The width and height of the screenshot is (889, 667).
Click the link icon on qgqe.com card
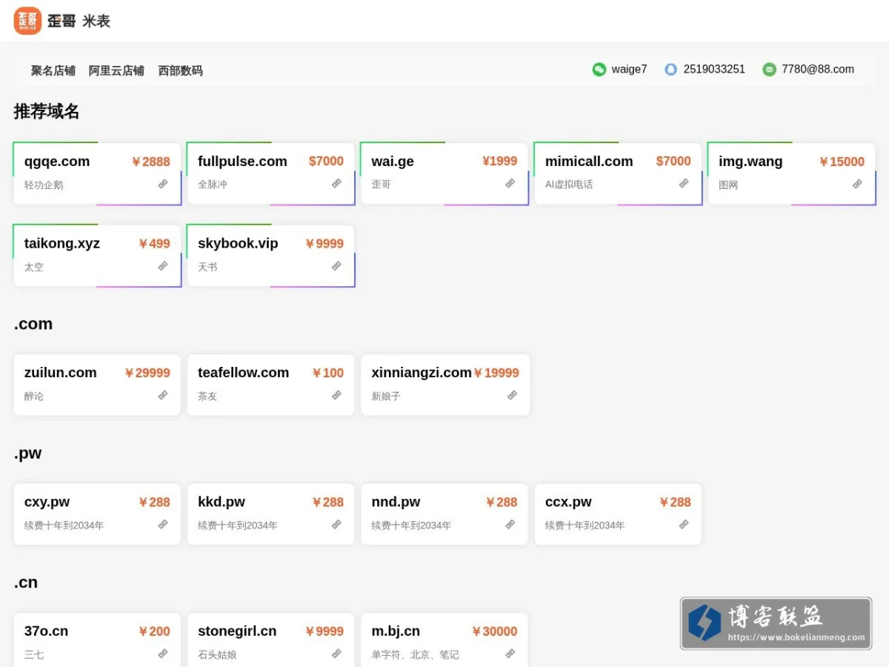coord(163,184)
